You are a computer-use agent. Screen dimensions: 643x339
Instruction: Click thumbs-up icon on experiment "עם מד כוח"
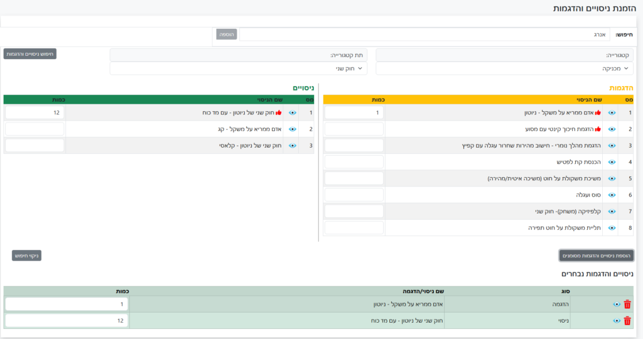click(x=278, y=113)
